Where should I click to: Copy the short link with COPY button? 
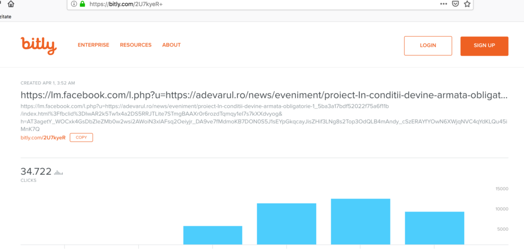pyautogui.click(x=81, y=138)
